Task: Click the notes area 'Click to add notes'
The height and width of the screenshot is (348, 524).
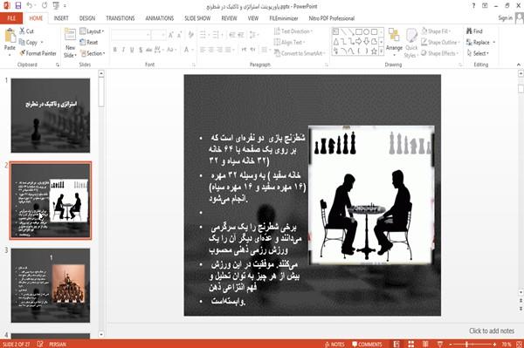Action: point(492,331)
